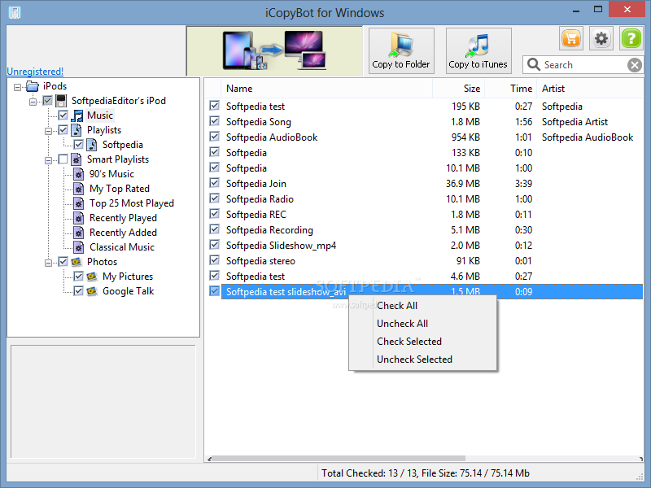Click the Copy to Folder button
This screenshot has width=651, height=488.
401,50
